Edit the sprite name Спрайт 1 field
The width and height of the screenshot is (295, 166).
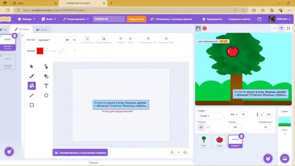210,116
